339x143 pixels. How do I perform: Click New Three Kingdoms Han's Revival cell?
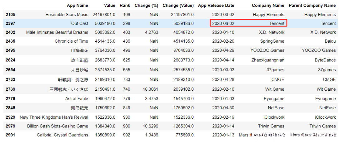pos(54,117)
